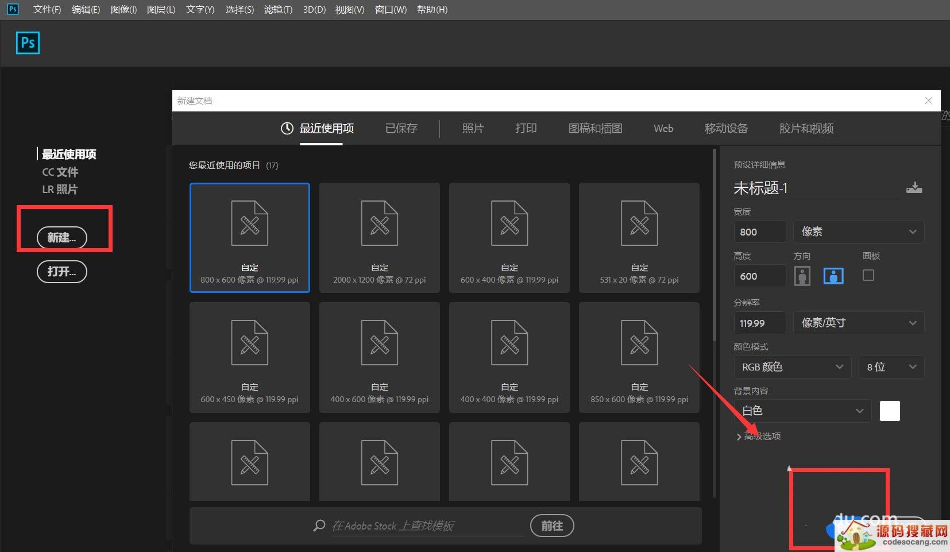This screenshot has height=552, width=950.
Task: Click the Adobe Stock template search field
Action: [x=427, y=526]
